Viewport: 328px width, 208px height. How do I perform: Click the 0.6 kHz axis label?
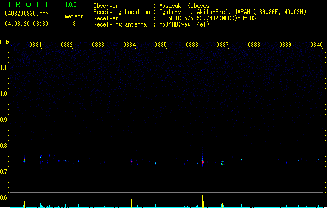coord(4,198)
